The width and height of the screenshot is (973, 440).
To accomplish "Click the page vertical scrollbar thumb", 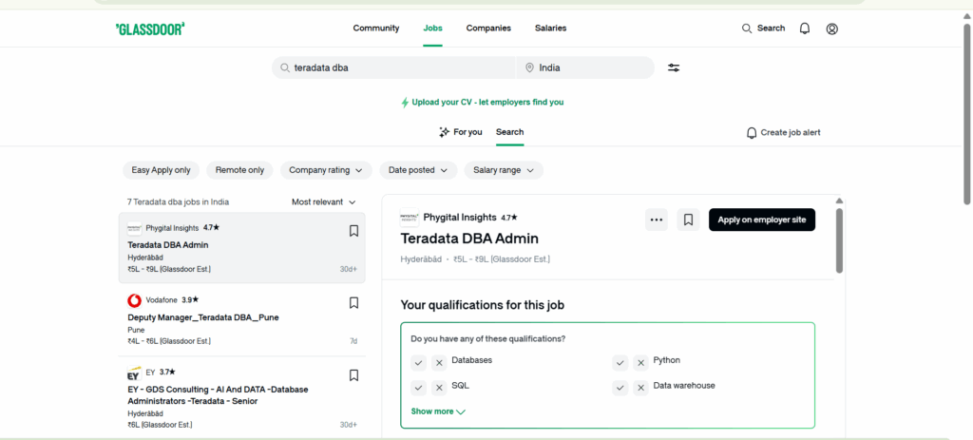I will pyautogui.click(x=966, y=113).
